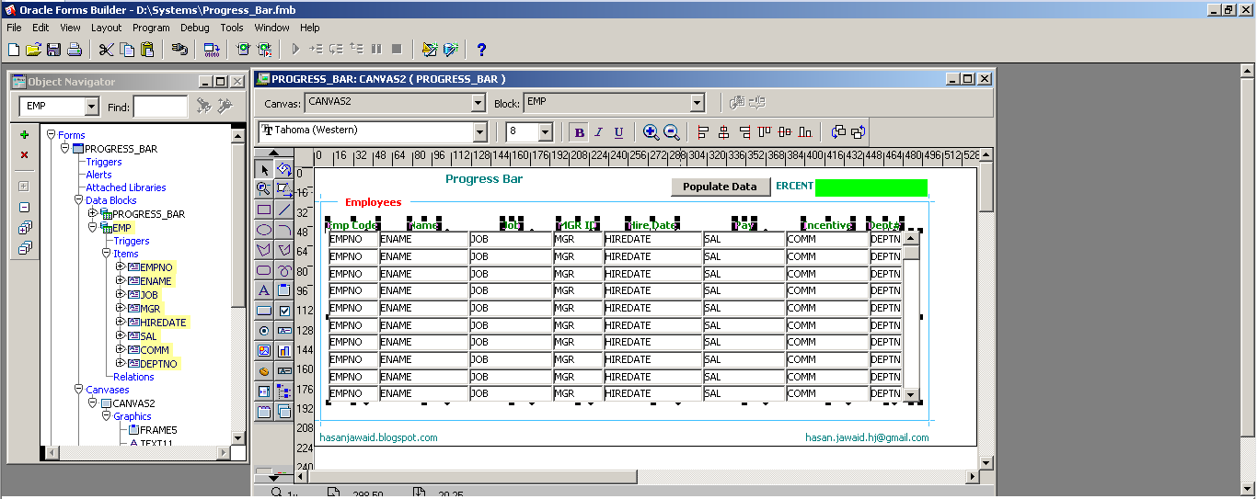
Task: Click the Populate Data button
Action: (x=720, y=187)
